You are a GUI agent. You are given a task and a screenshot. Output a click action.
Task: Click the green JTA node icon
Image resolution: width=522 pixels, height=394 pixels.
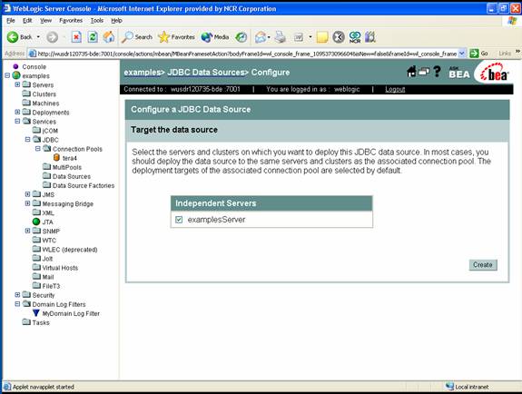point(36,222)
